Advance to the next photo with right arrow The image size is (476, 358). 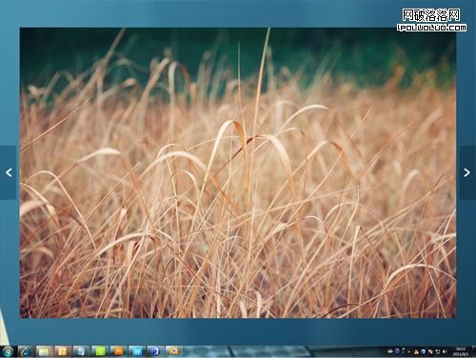click(466, 172)
